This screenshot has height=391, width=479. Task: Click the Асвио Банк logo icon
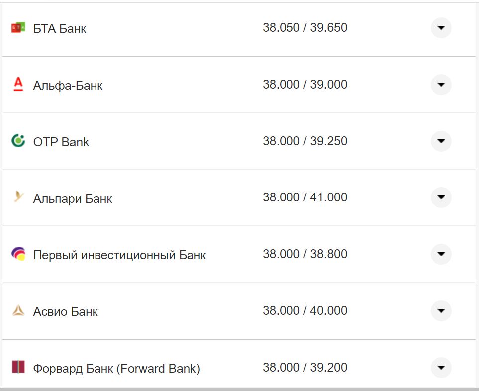(x=18, y=311)
